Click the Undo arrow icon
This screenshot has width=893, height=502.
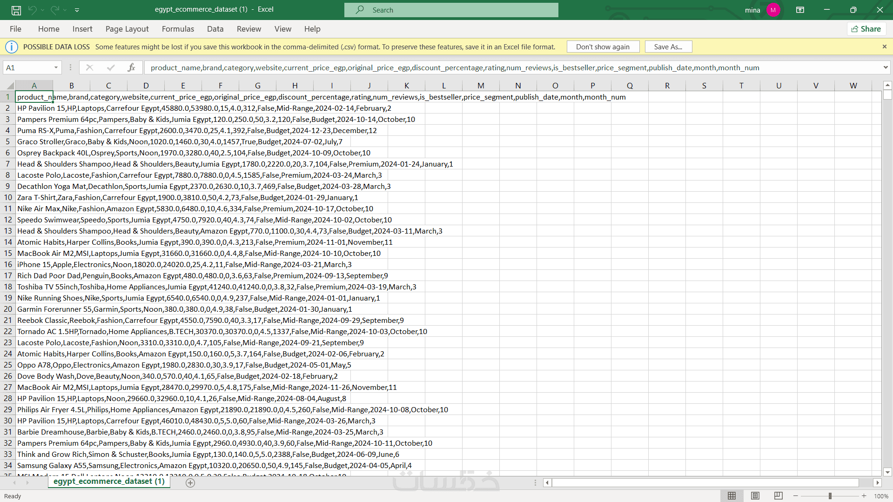coord(32,10)
